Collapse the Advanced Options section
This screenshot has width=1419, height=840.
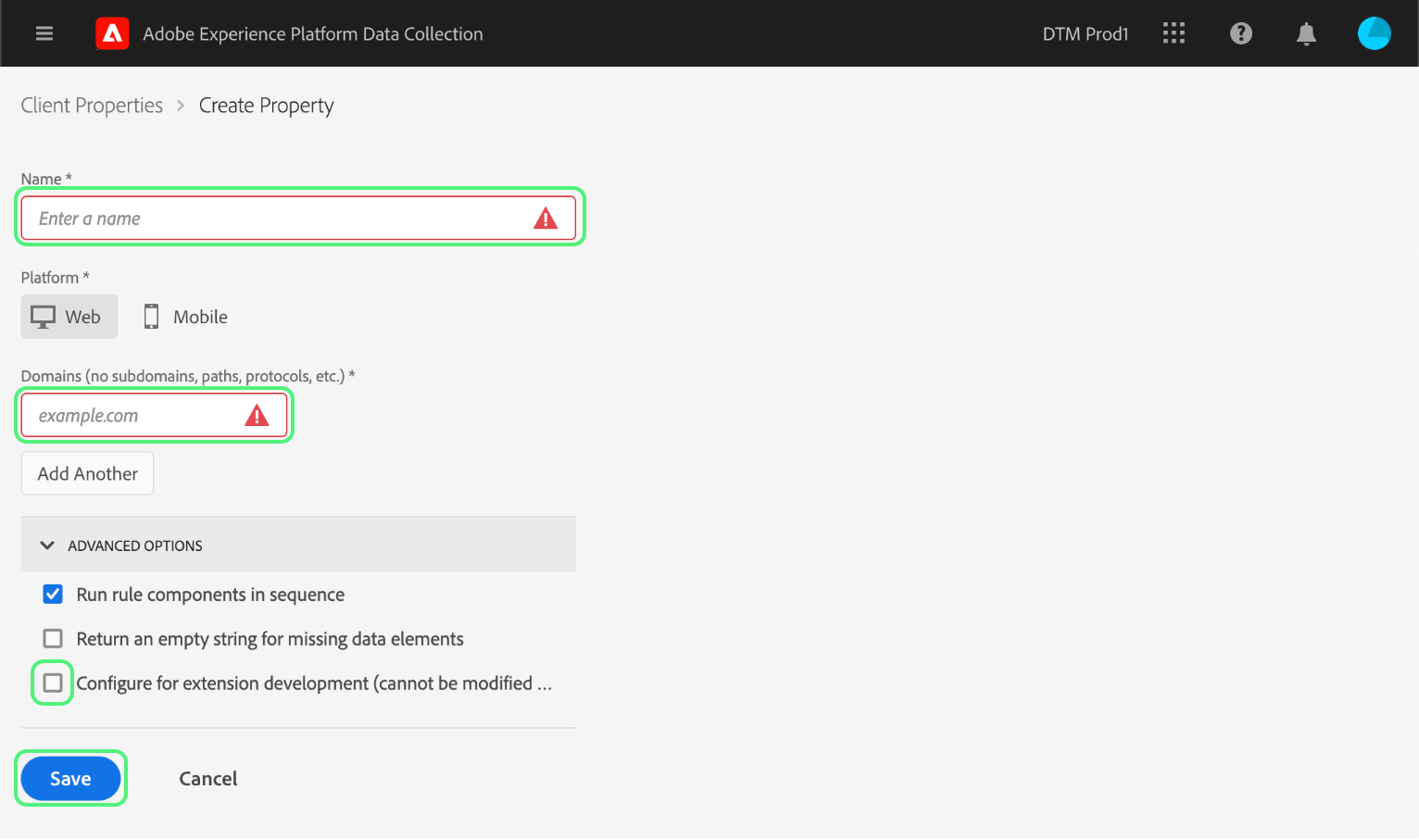47,545
